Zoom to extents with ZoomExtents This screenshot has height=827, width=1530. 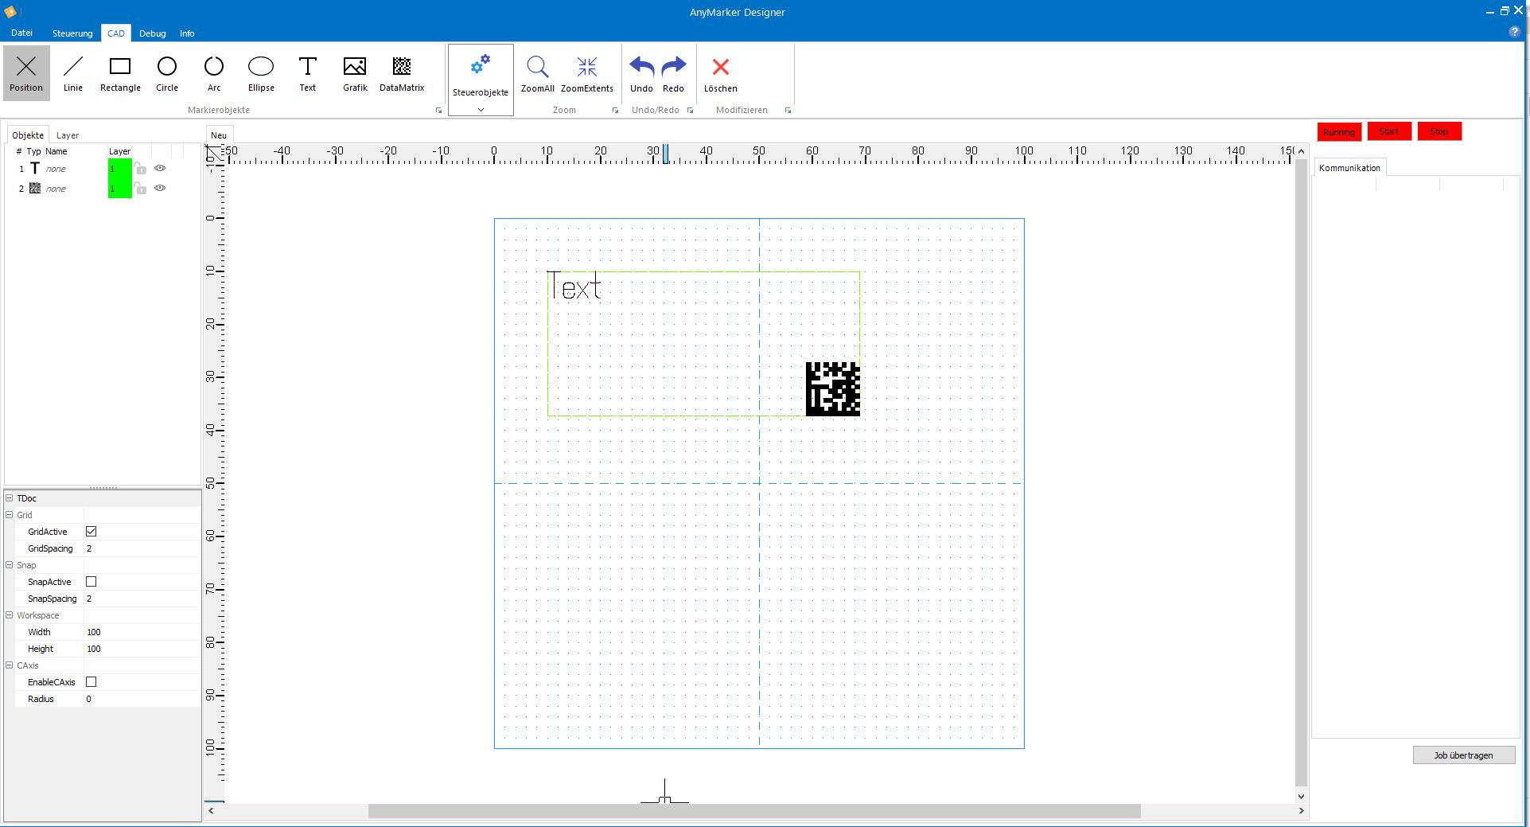[x=587, y=73]
